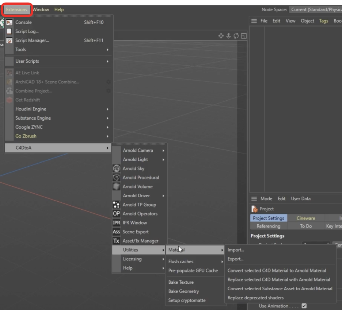Toggle the Use Animation checkbox

304,306
